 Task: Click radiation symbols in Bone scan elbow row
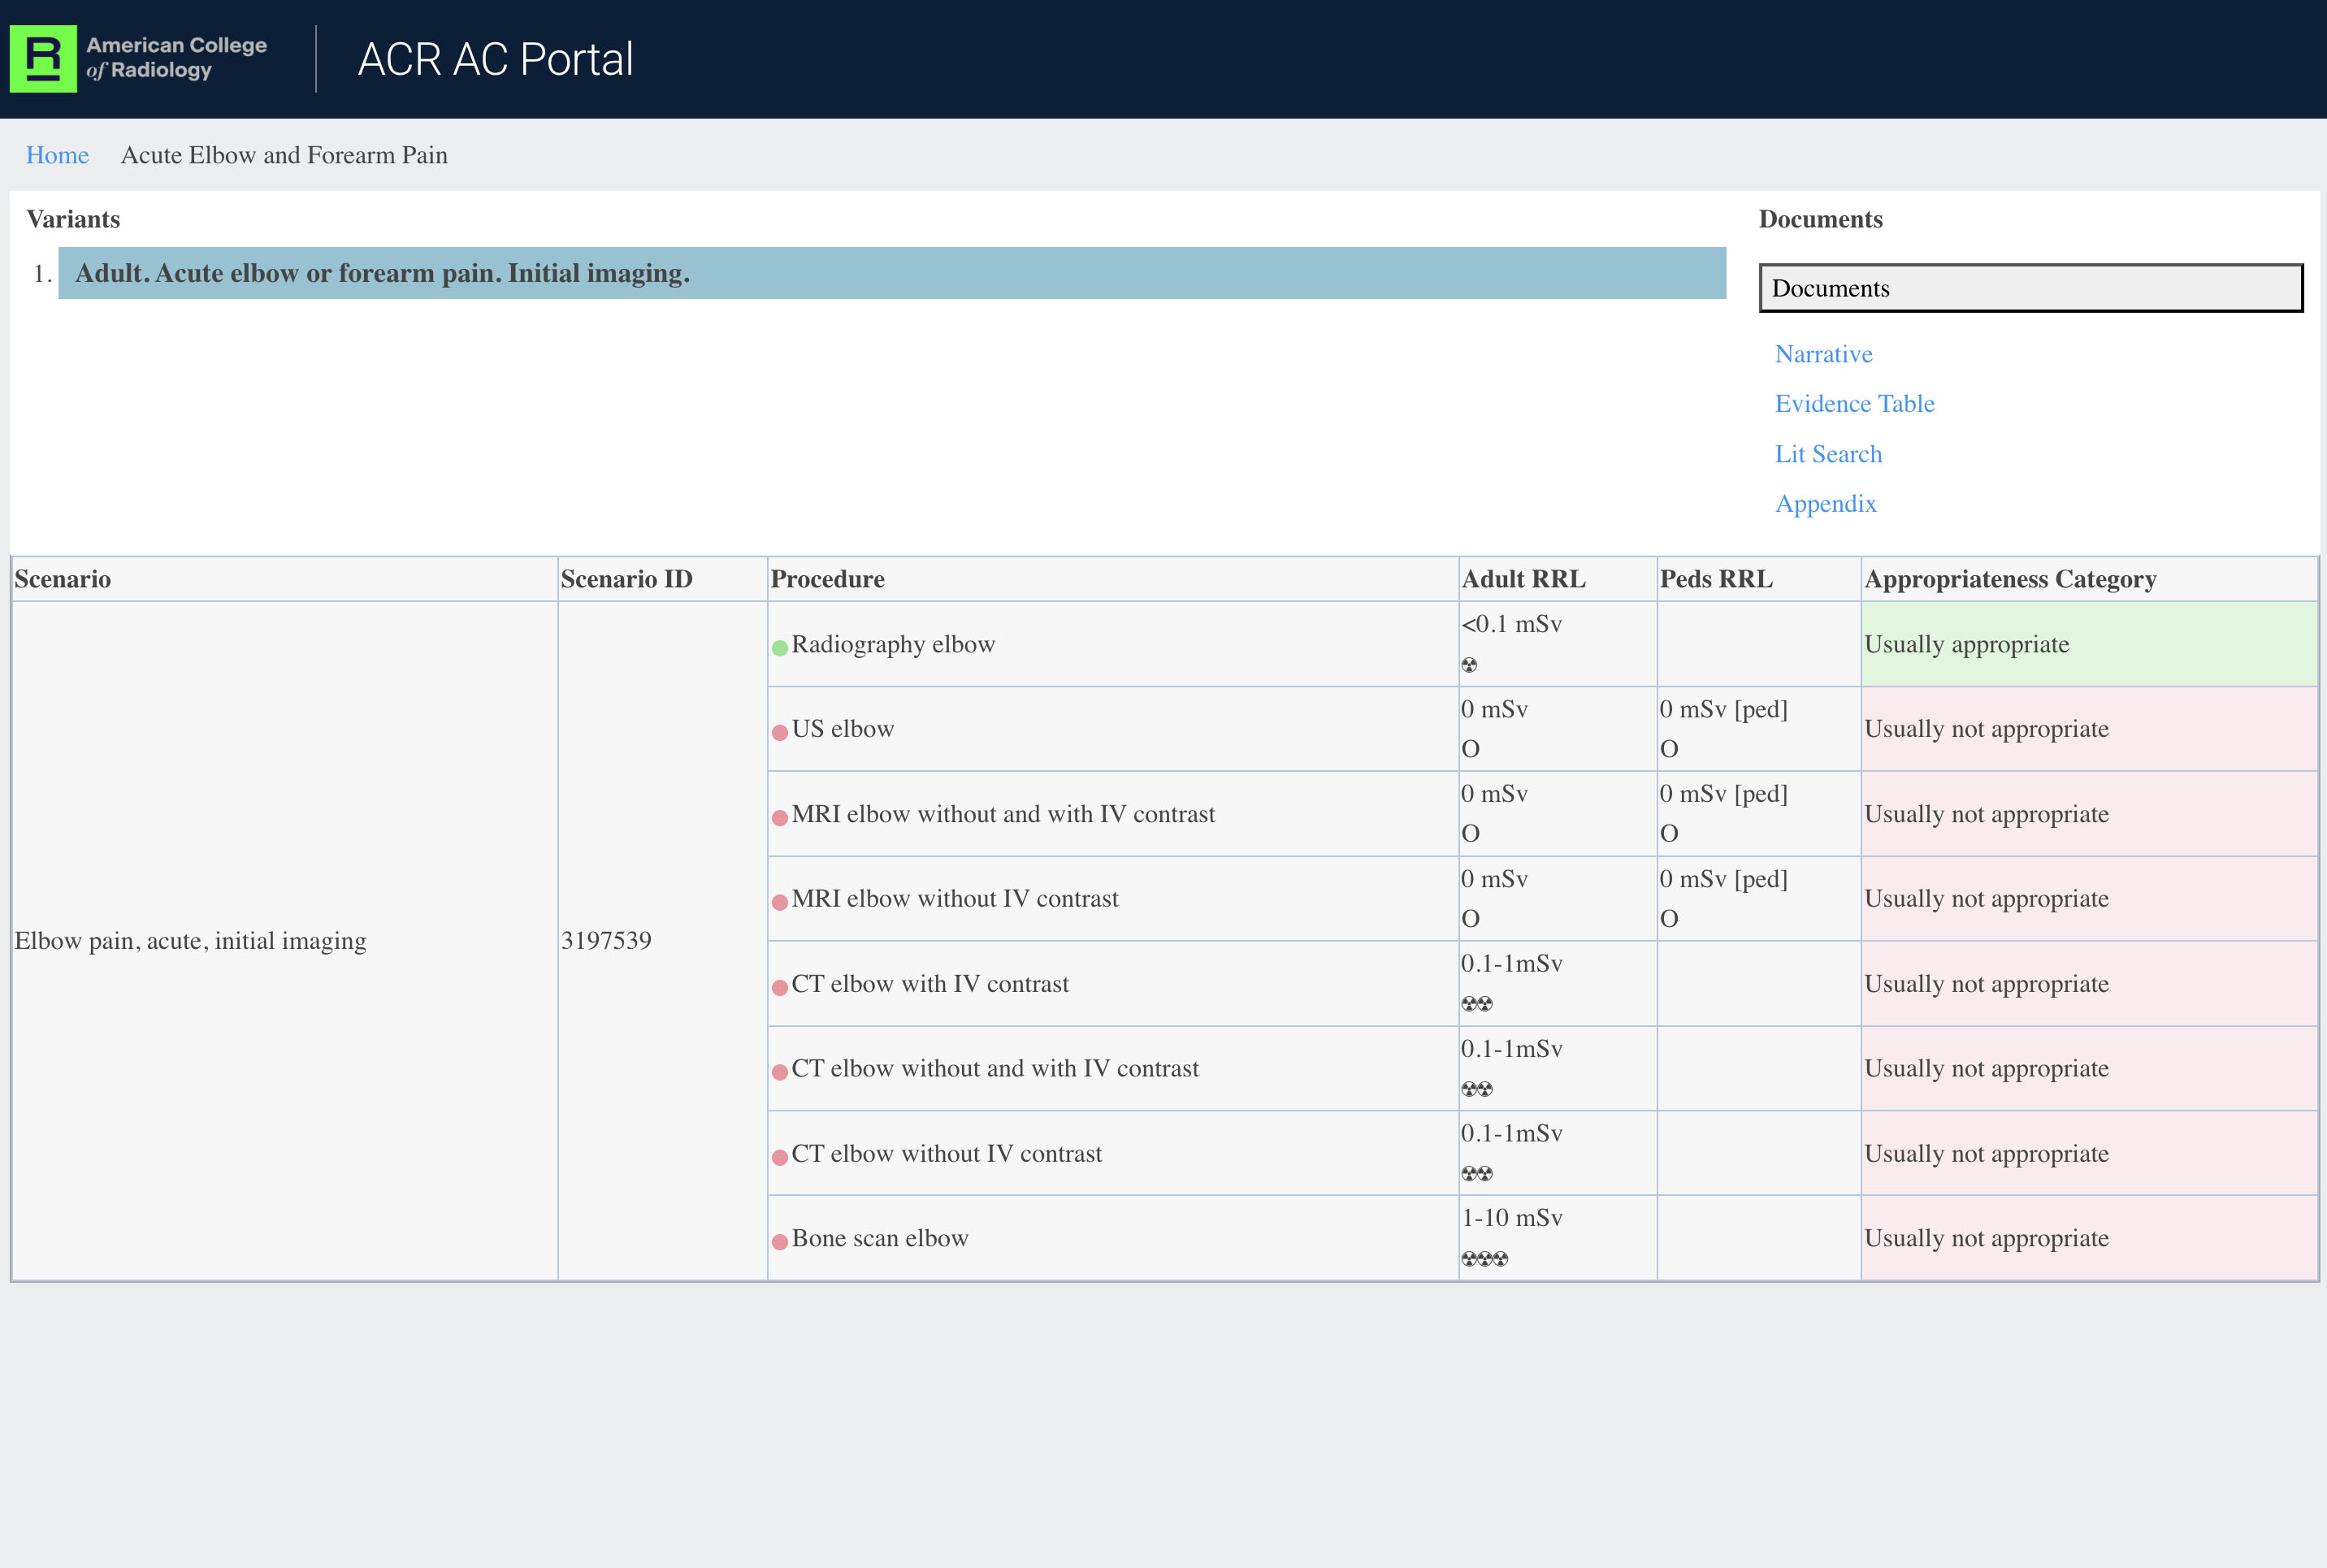(1485, 1259)
